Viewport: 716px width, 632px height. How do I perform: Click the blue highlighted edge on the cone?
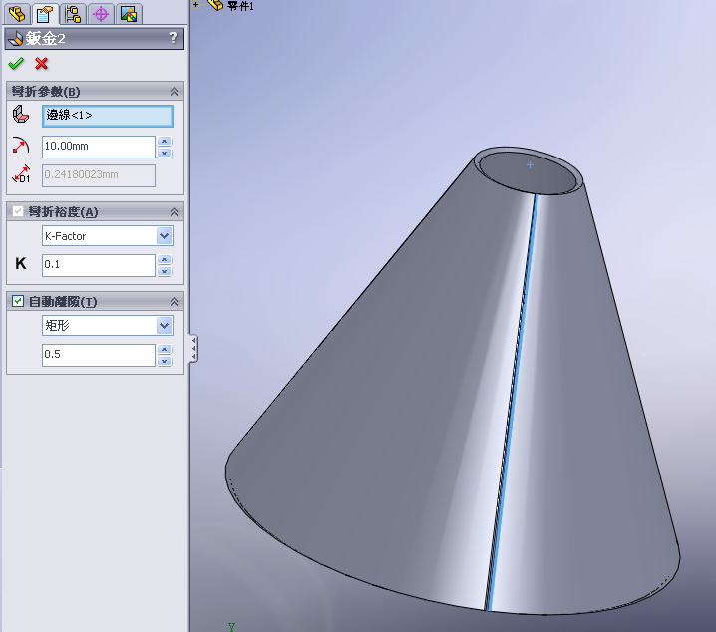pyautogui.click(x=513, y=402)
